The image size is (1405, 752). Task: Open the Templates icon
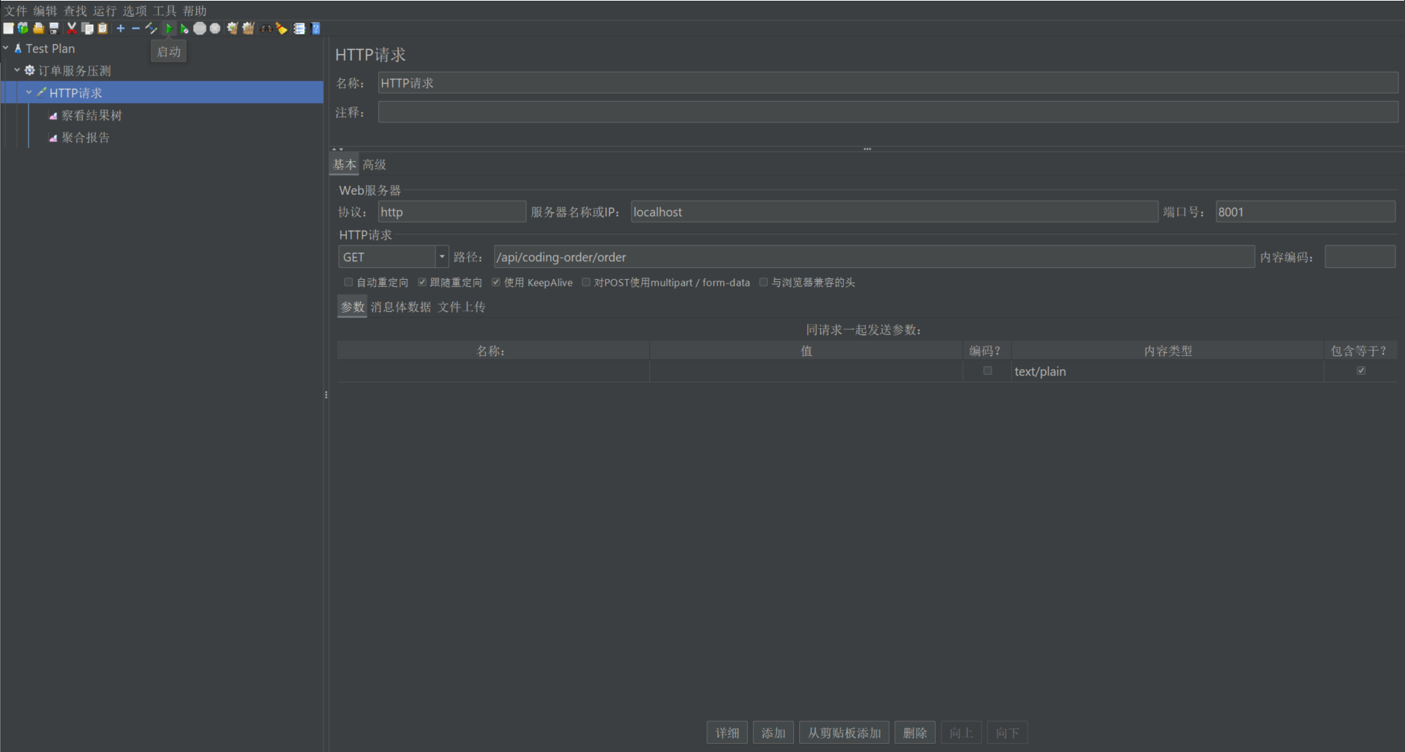point(23,29)
